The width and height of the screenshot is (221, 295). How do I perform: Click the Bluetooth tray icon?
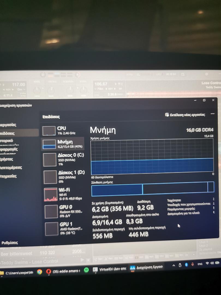(x=186, y=264)
